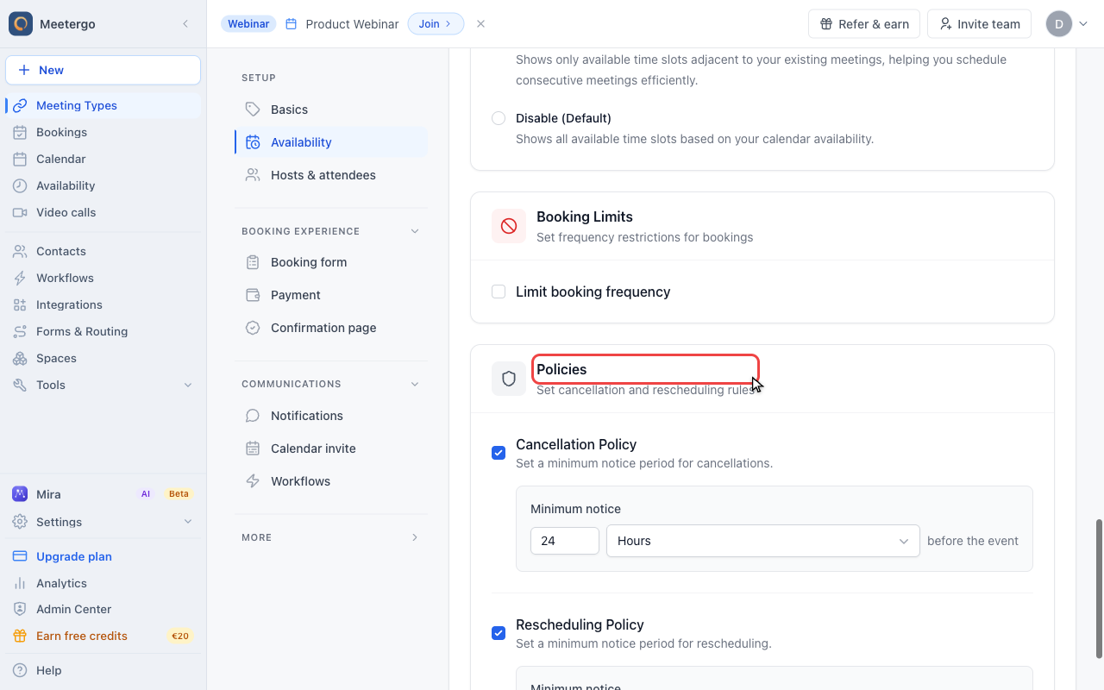Image resolution: width=1104 pixels, height=690 pixels.
Task: Click the page vertical scrollbar
Action: pyautogui.click(x=1099, y=588)
